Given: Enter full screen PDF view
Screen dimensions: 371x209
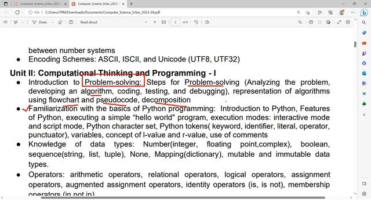Looking at the screenshot, I should (339, 22).
